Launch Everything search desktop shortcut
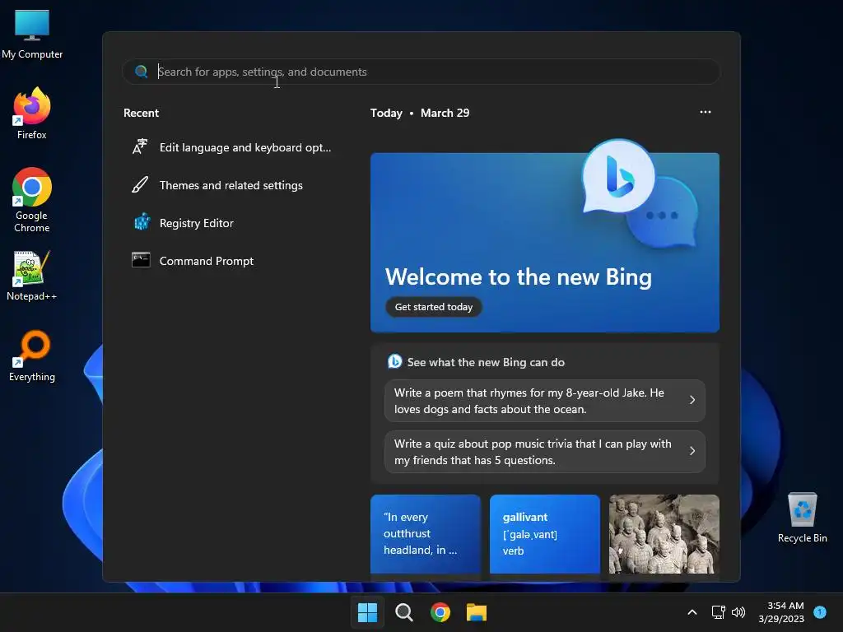 32,355
